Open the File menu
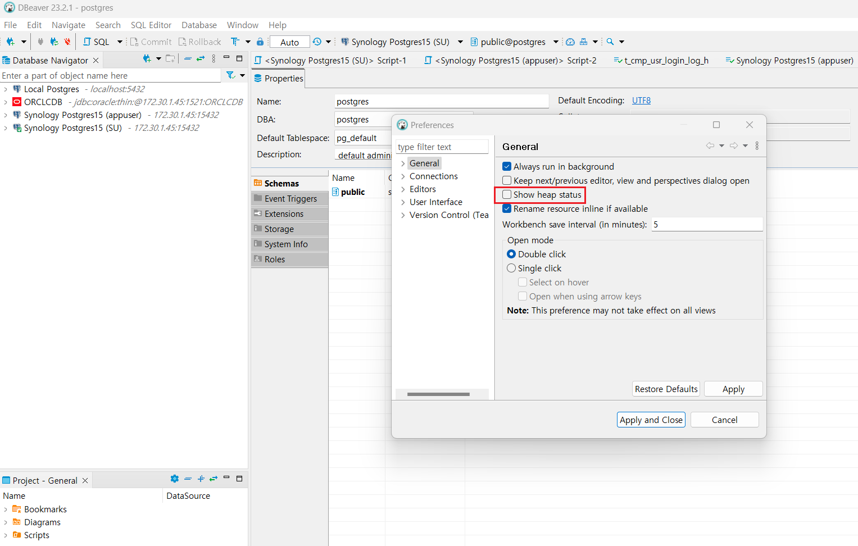 (x=10, y=25)
